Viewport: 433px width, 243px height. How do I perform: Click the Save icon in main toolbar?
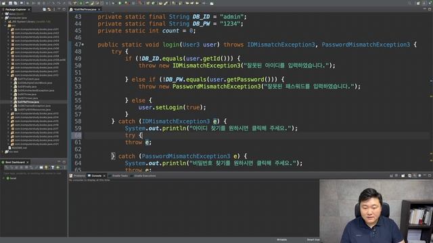coord(10,3)
